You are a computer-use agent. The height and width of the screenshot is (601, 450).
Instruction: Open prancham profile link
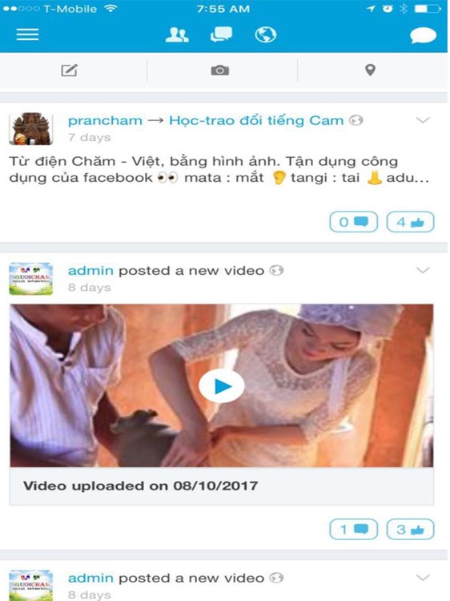106,121
